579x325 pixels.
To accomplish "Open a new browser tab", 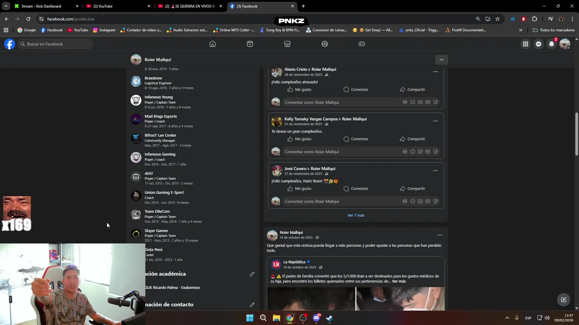I will 303,6.
